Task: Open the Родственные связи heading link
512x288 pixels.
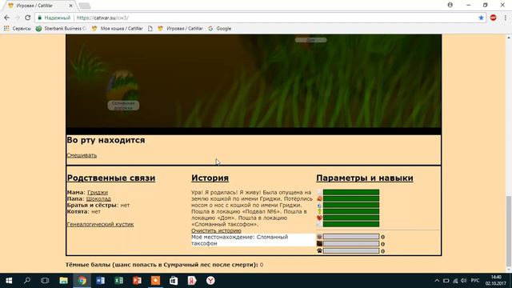Action: 111,178
